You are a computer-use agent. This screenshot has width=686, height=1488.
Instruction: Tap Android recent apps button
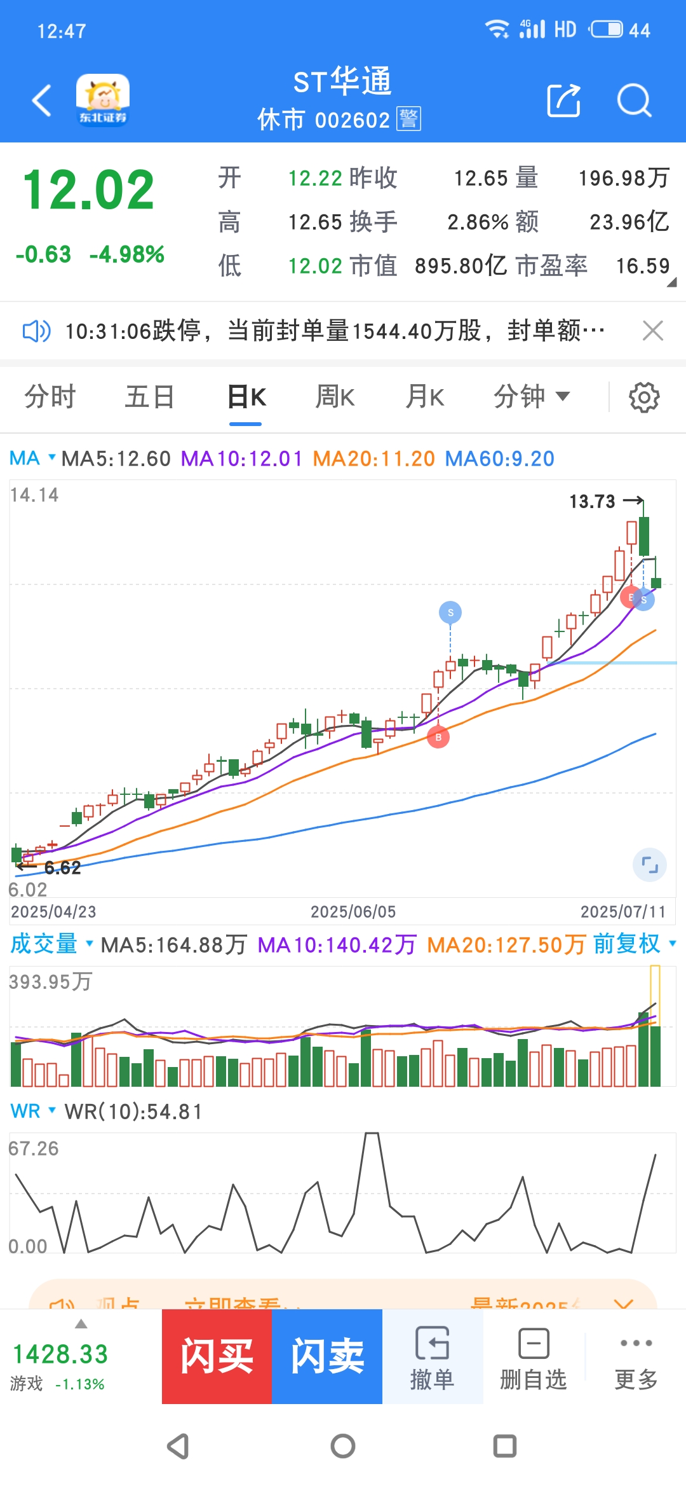[505, 1446]
